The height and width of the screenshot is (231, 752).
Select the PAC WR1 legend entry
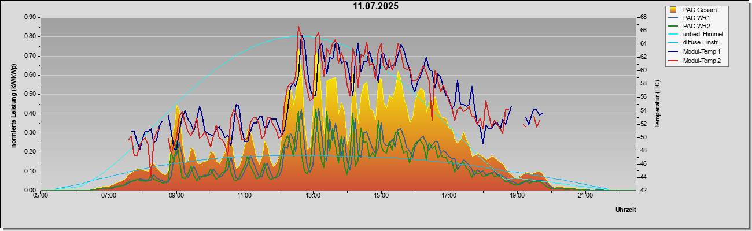point(696,18)
